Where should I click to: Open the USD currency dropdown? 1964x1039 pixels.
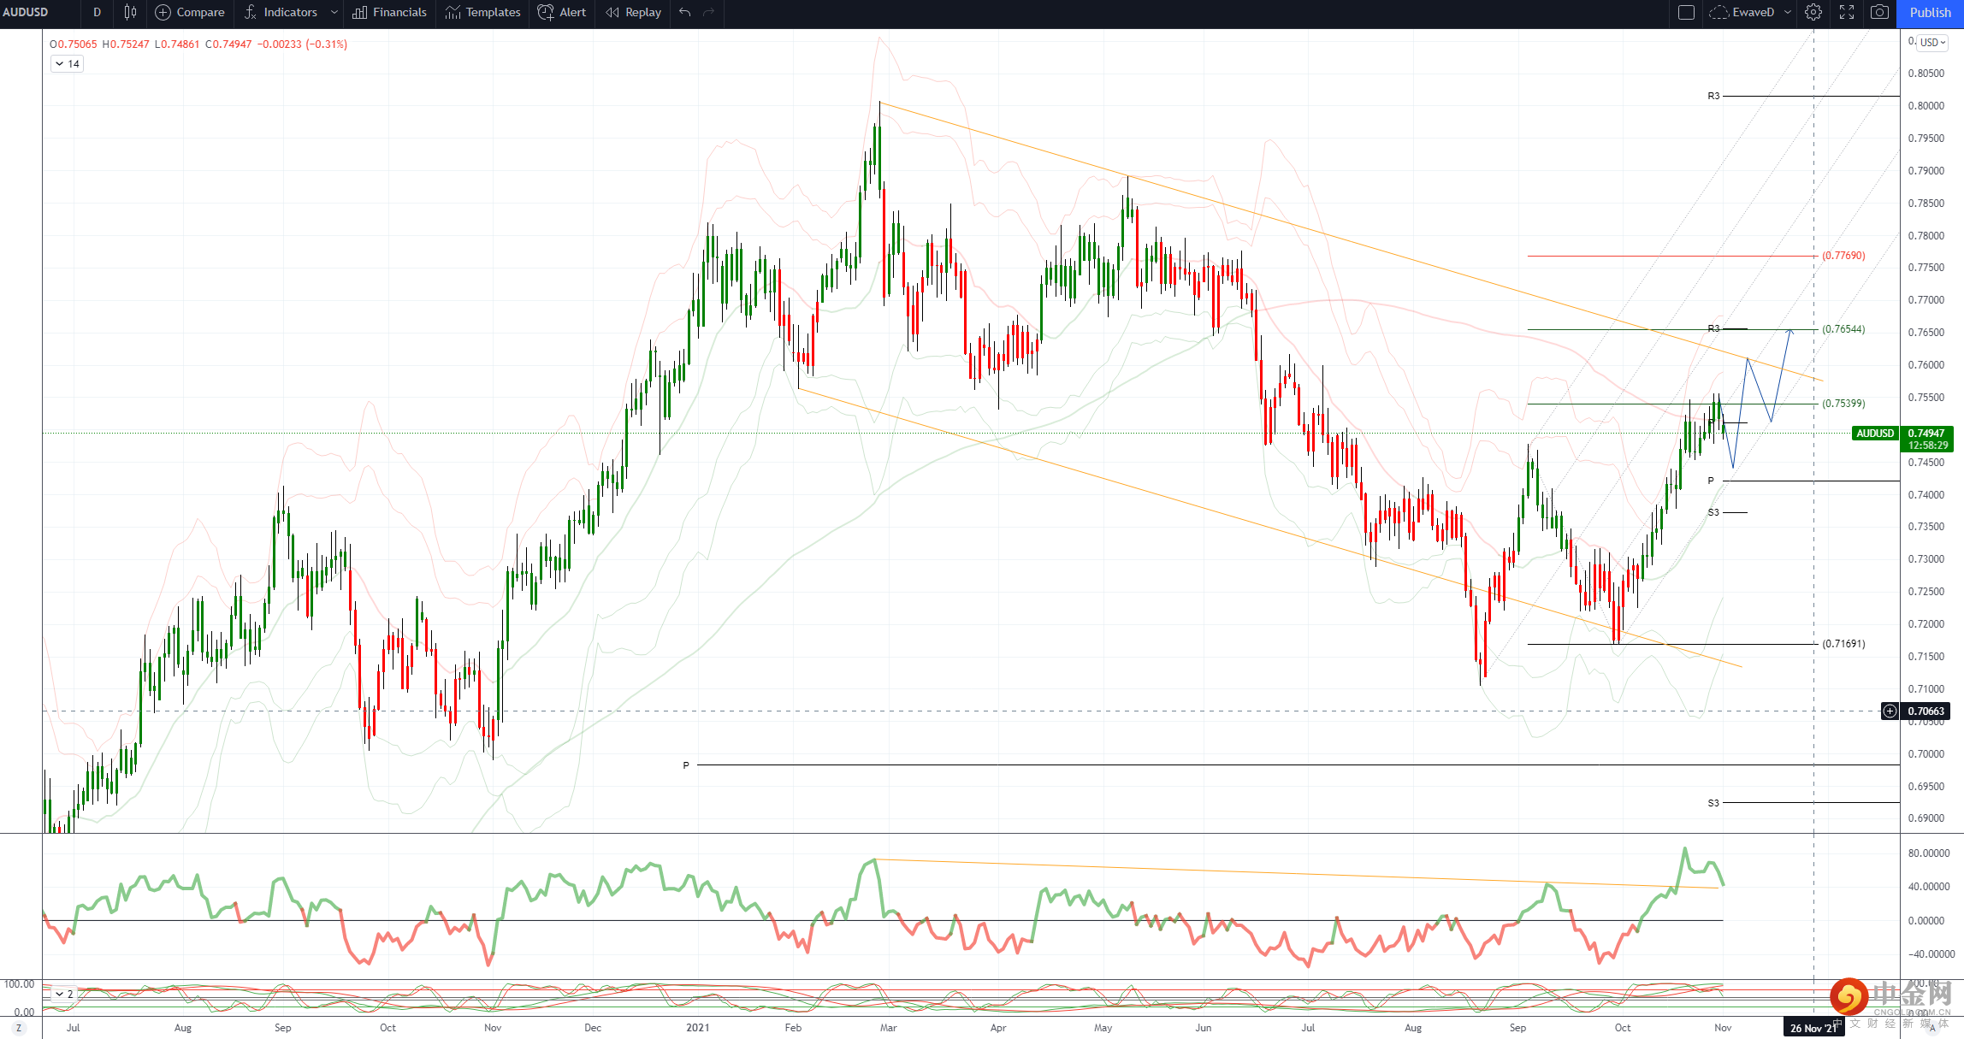click(x=1932, y=42)
